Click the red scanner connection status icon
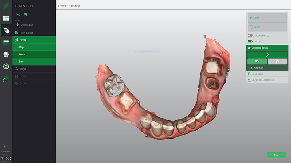The height and width of the screenshot is (163, 291). coord(5,147)
